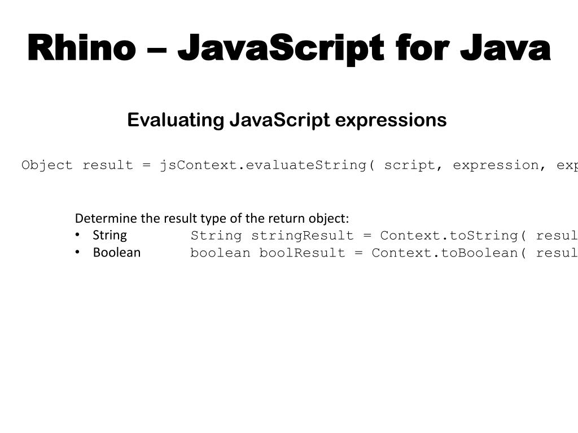Click the 'Context.toBoolean(' call text
This screenshot has height=433, width=578.
(x=449, y=253)
